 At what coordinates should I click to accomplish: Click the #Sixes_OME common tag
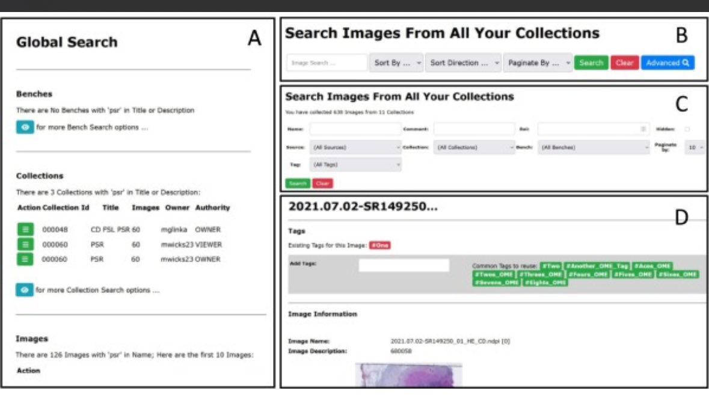pyautogui.click(x=677, y=274)
